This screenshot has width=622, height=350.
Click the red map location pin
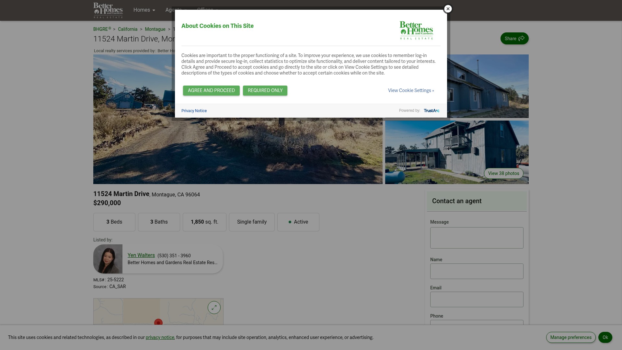click(158, 322)
